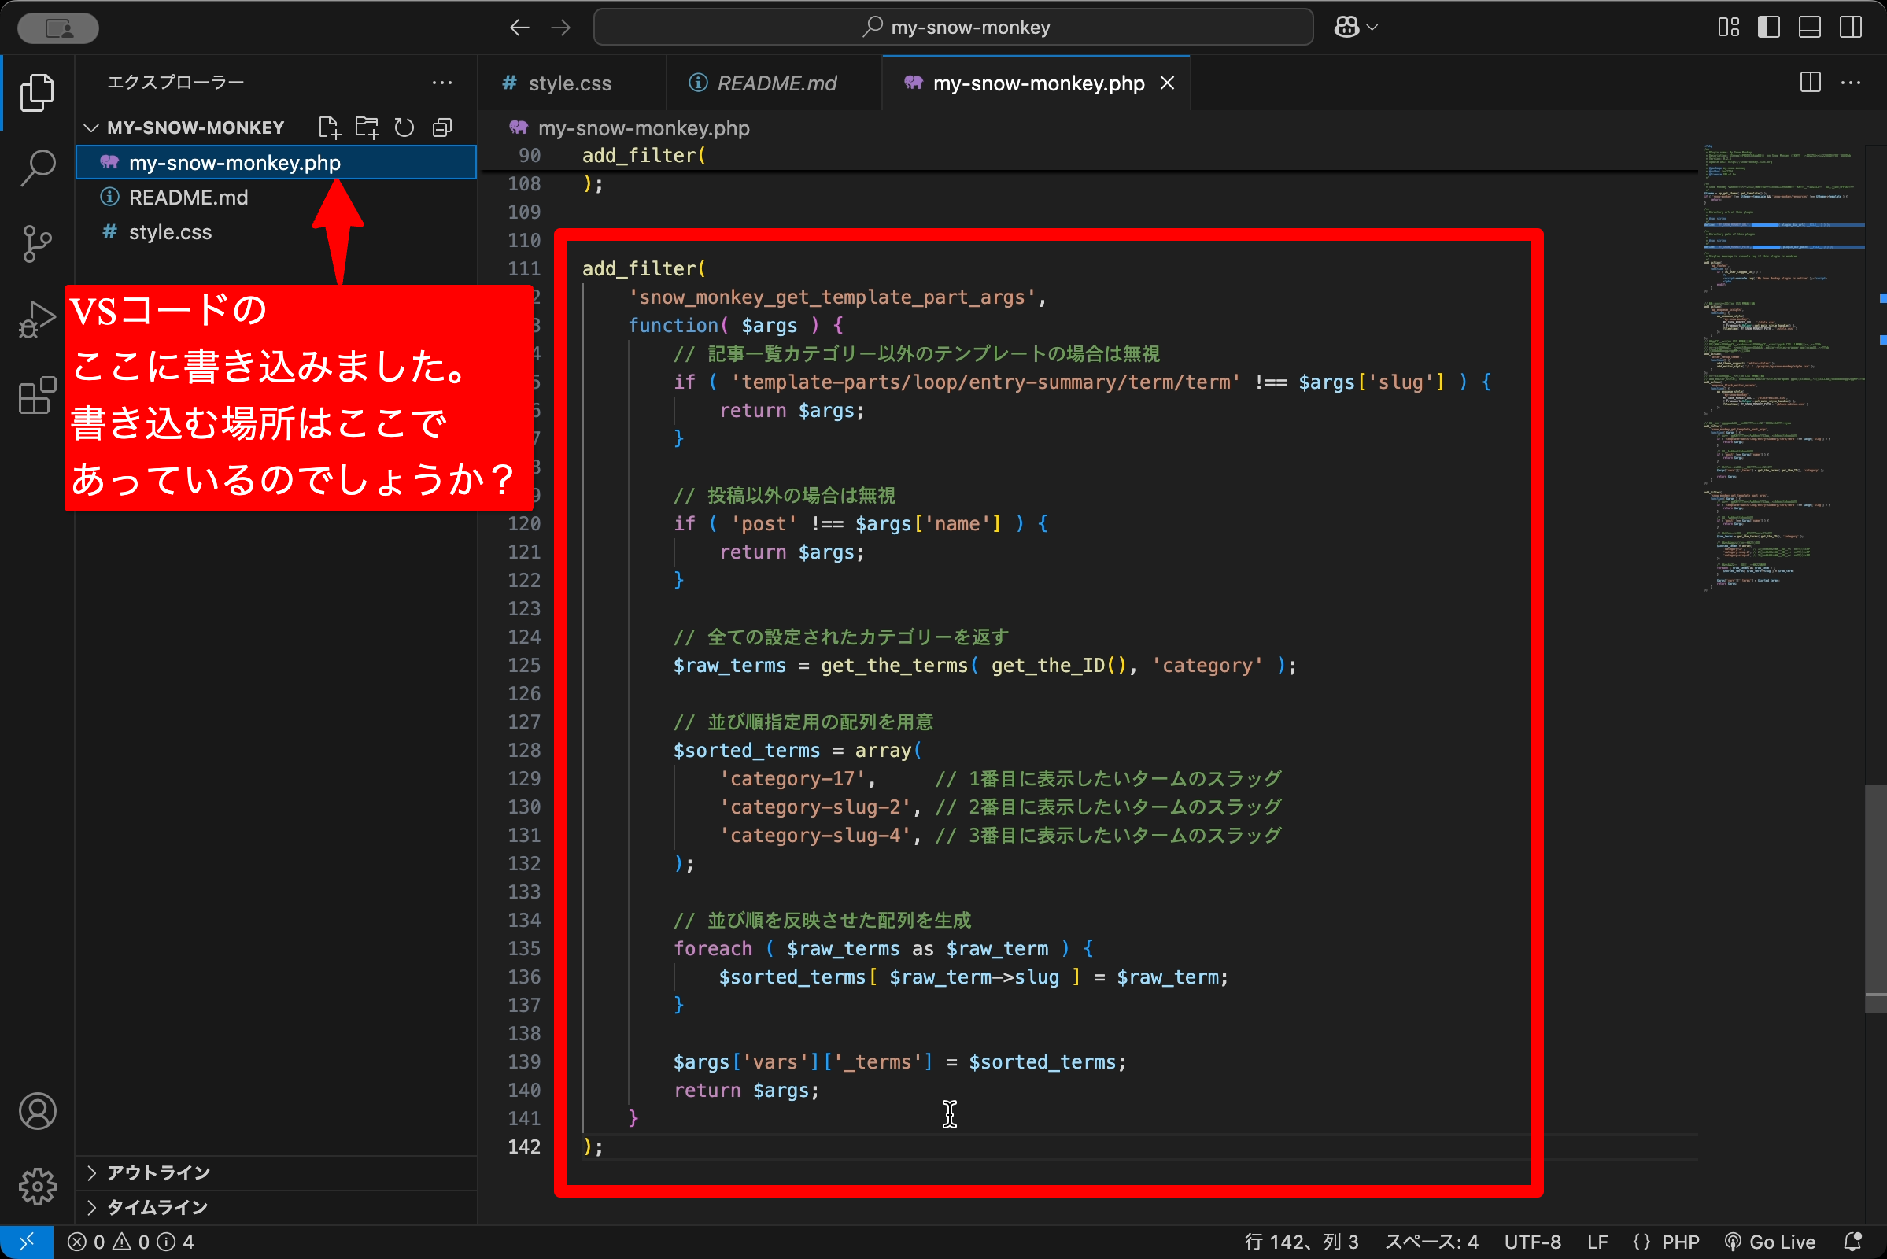1887x1259 pixels.
Task: Toggle the bottom panel
Action: (1810, 28)
